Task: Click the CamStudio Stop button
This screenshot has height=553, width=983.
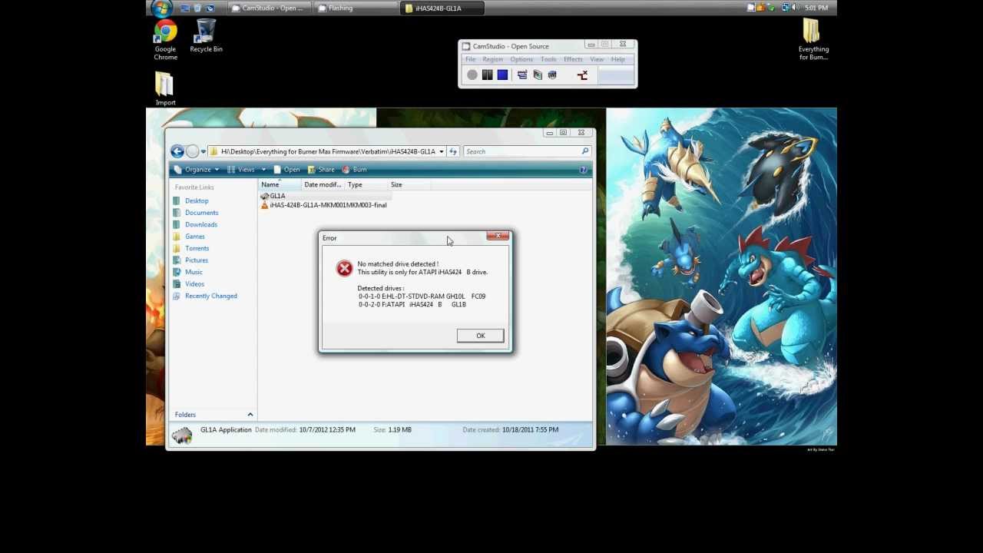Action: pyautogui.click(x=502, y=75)
